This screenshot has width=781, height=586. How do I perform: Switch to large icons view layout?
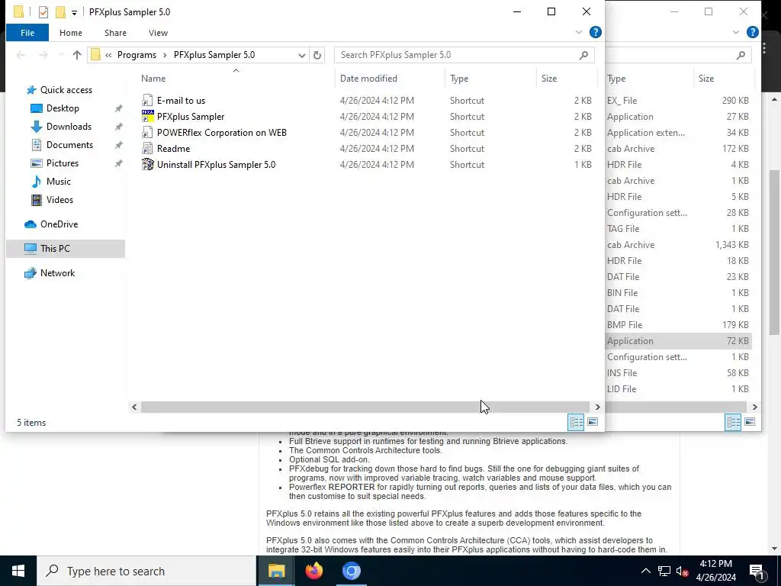click(x=592, y=422)
